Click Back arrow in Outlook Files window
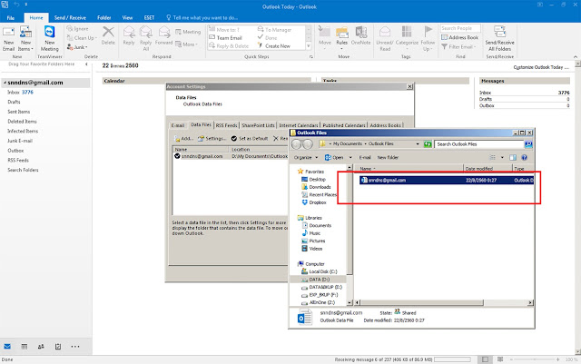The image size is (581, 364). point(297,144)
